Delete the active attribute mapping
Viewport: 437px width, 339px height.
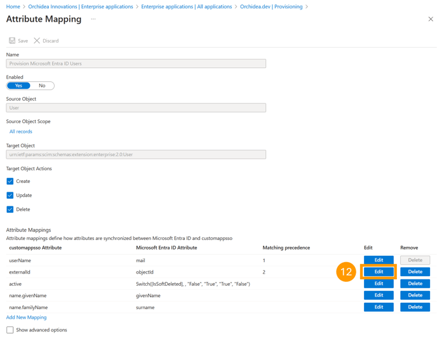click(x=415, y=284)
